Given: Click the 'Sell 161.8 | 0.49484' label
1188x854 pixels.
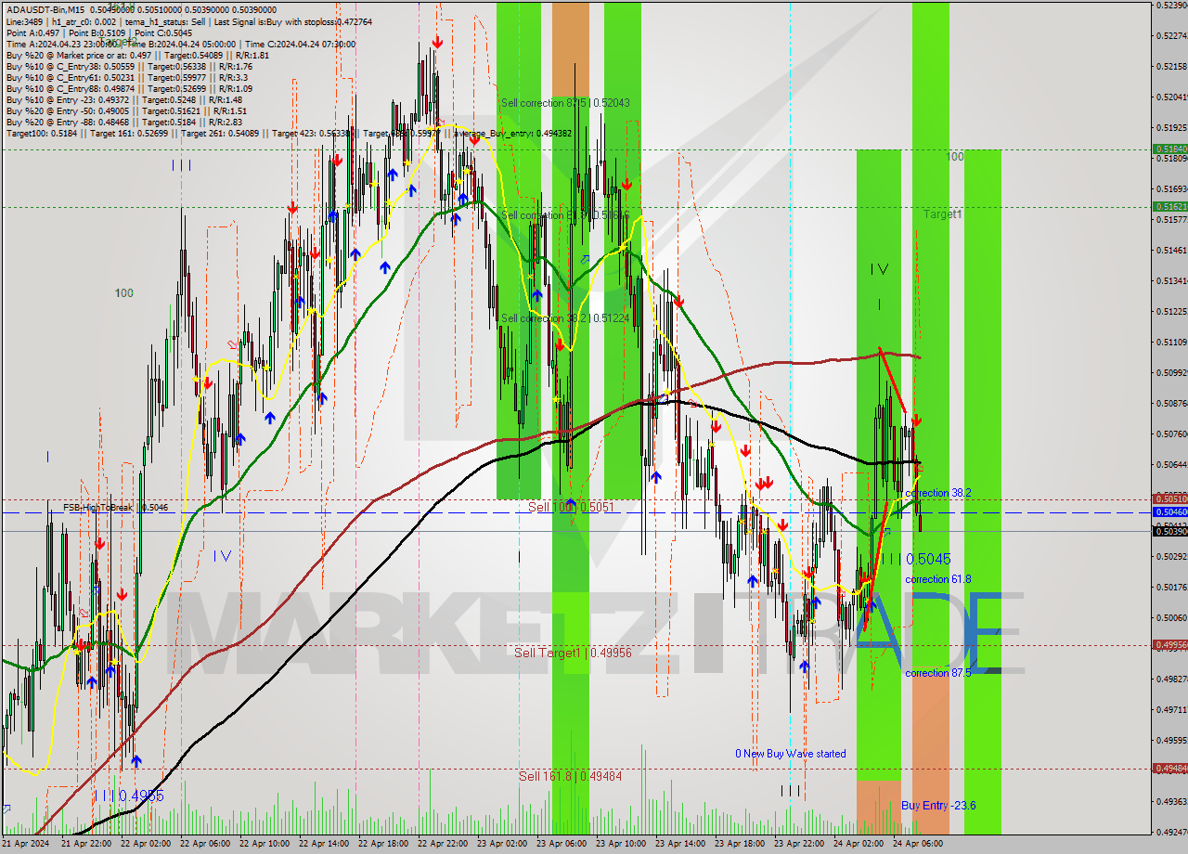Looking at the screenshot, I should [570, 776].
